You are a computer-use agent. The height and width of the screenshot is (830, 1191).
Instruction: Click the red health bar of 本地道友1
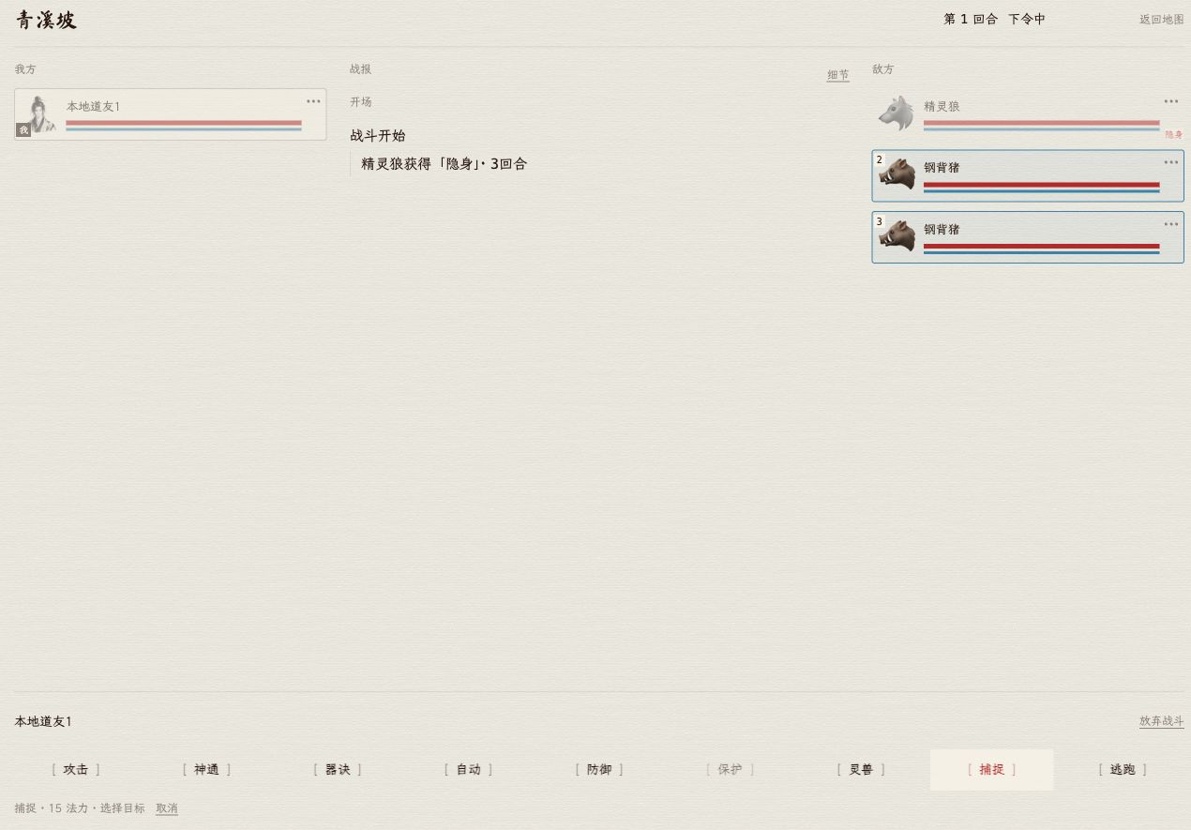[184, 123]
